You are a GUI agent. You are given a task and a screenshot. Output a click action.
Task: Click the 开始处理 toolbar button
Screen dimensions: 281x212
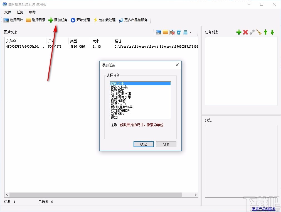(80, 20)
